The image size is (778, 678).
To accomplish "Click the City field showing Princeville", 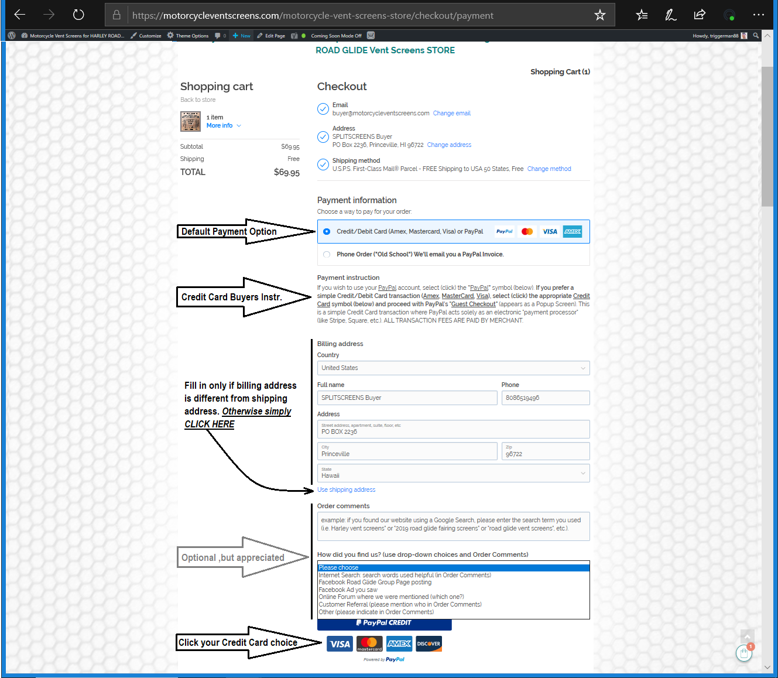I will tap(407, 451).
